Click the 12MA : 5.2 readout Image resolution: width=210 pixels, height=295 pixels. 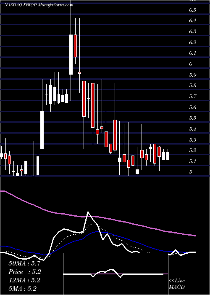point(24,280)
